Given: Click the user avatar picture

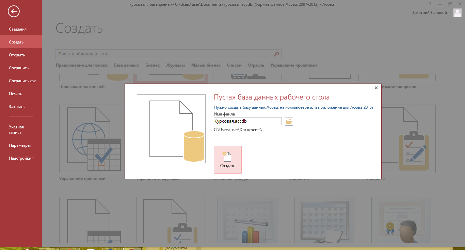Looking at the screenshot, I should pyautogui.click(x=457, y=13).
